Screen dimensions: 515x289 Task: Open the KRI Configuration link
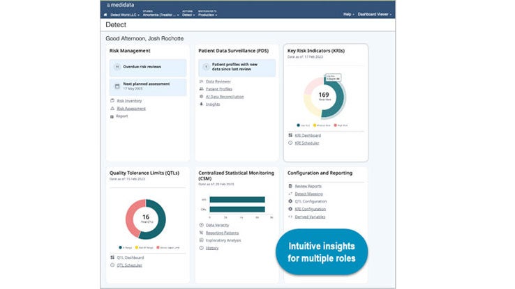[311, 209]
